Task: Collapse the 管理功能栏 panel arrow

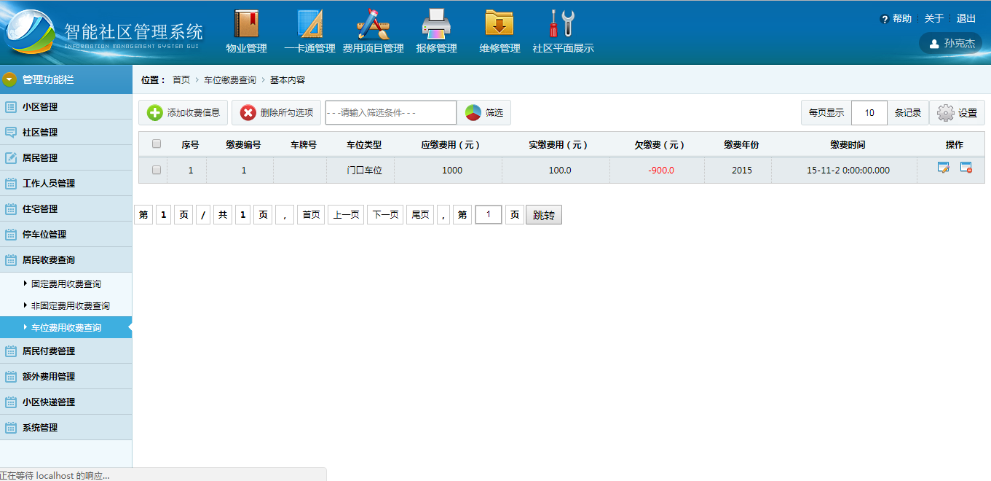Action: (9, 79)
